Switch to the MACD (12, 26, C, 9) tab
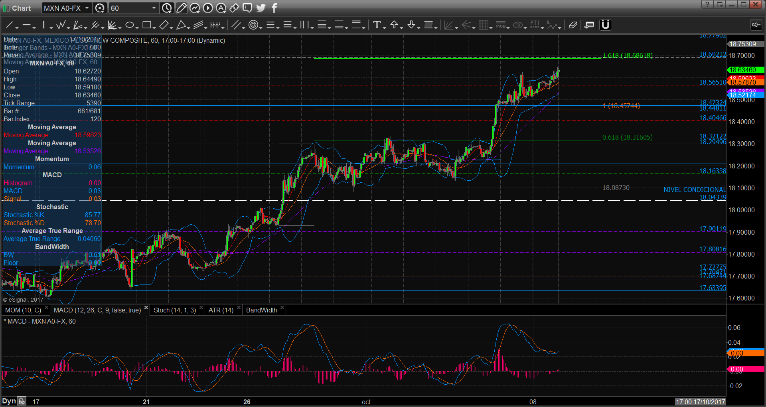The image size is (766, 407). (97, 310)
